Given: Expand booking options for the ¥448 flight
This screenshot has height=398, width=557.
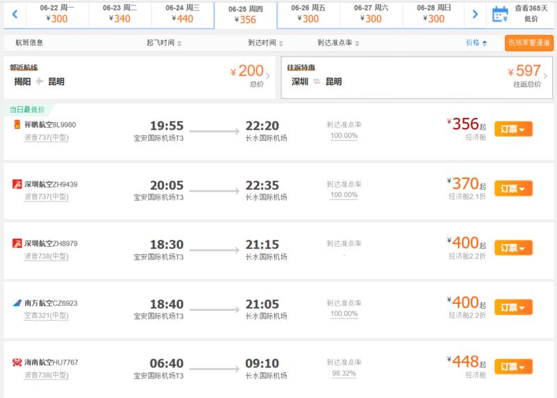Looking at the screenshot, I should point(513,367).
